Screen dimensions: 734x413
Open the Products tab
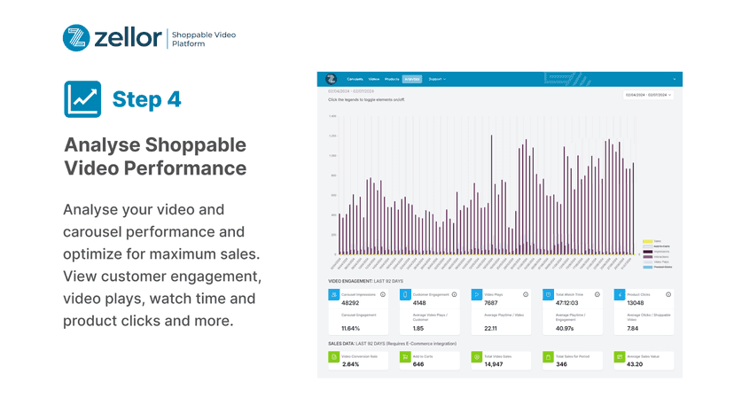(x=392, y=79)
